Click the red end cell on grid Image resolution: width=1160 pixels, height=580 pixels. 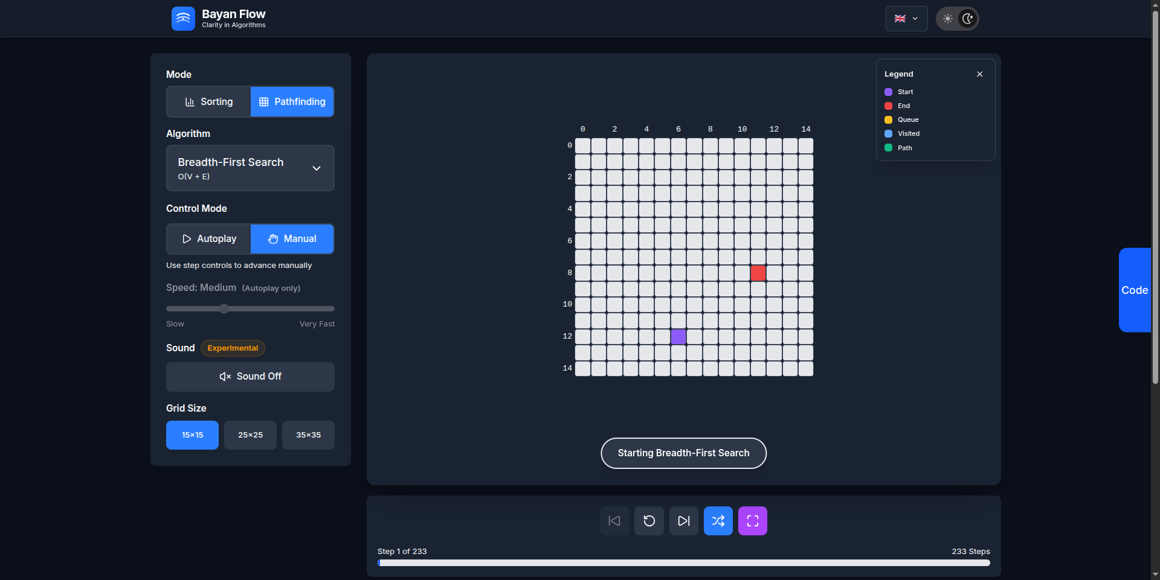click(758, 273)
